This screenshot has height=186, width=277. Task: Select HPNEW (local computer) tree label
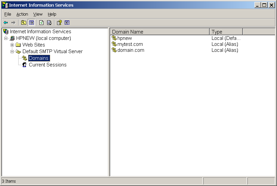[43, 38]
